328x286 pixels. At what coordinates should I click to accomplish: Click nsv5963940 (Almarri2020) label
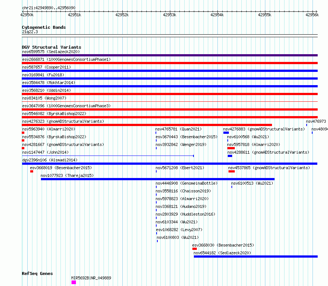pos(49,129)
